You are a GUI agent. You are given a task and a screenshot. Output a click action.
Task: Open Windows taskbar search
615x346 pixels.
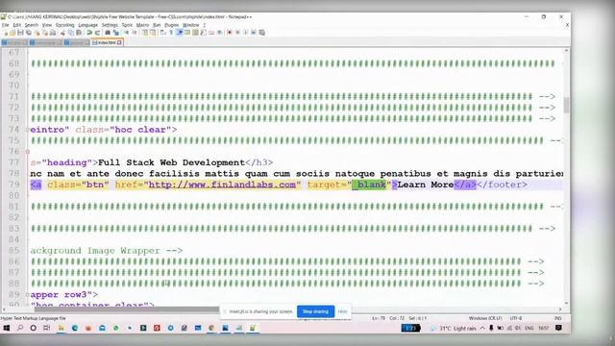pyautogui.click(x=20, y=328)
